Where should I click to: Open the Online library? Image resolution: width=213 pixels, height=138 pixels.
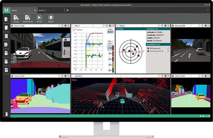pyautogui.click(x=28, y=18)
